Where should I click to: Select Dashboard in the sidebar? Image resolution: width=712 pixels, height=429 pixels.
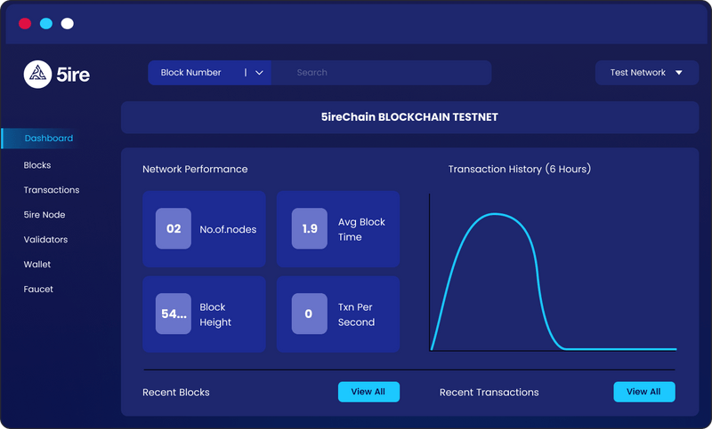49,139
